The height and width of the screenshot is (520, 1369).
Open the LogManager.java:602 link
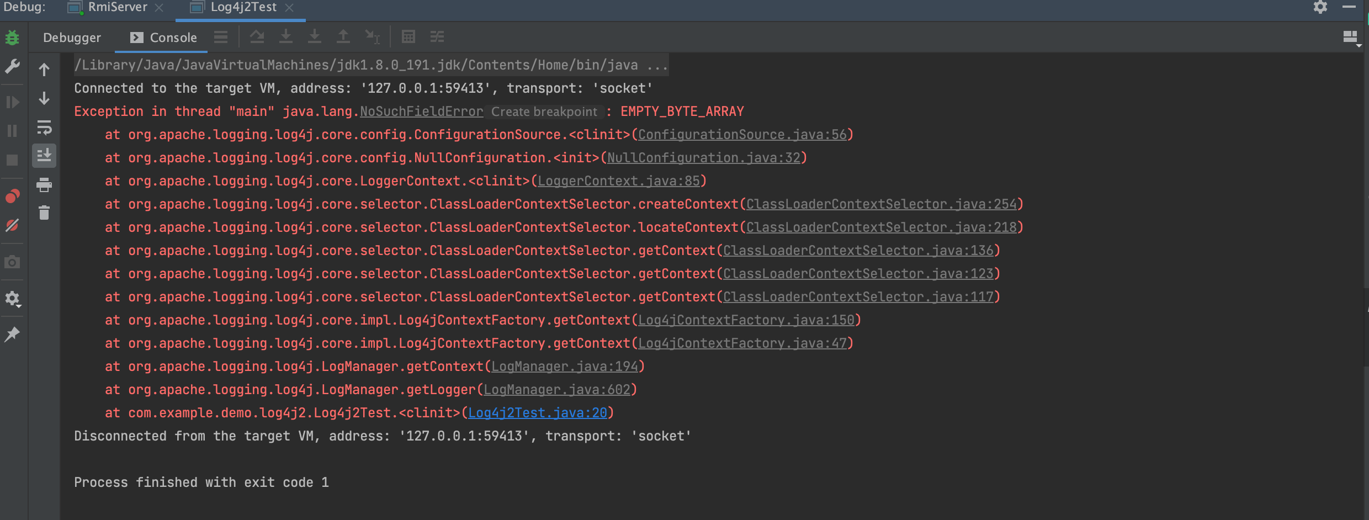(557, 390)
